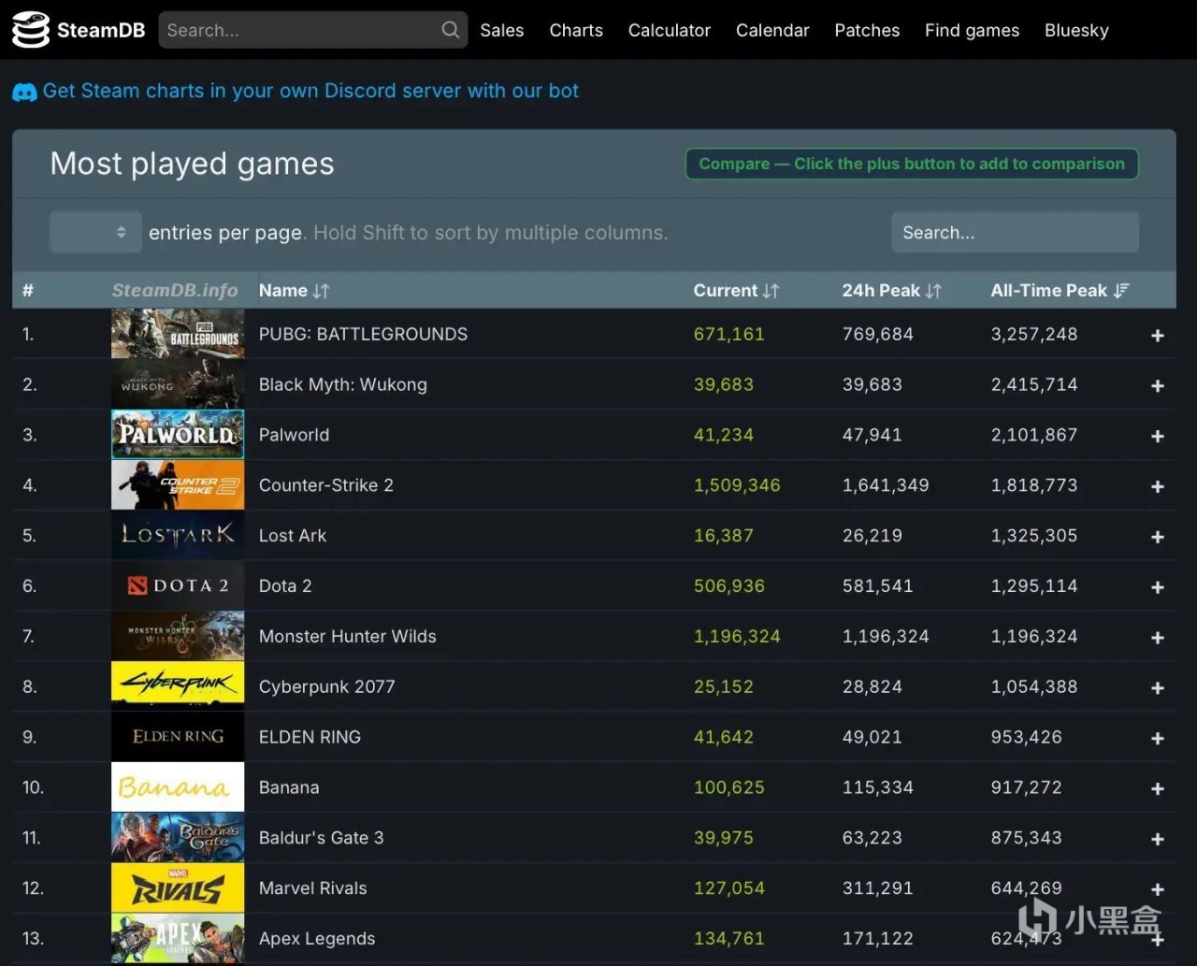Open the Apex Legends name link
The image size is (1197, 966).
tap(317, 939)
